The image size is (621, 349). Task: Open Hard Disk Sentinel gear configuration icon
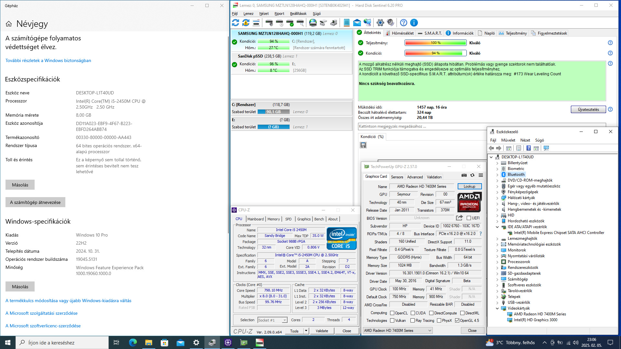[380, 23]
